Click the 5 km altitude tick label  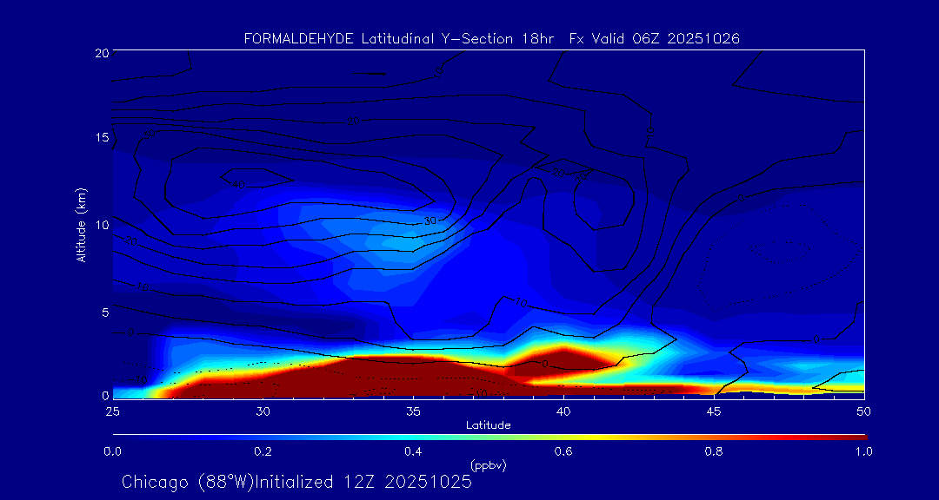(103, 312)
